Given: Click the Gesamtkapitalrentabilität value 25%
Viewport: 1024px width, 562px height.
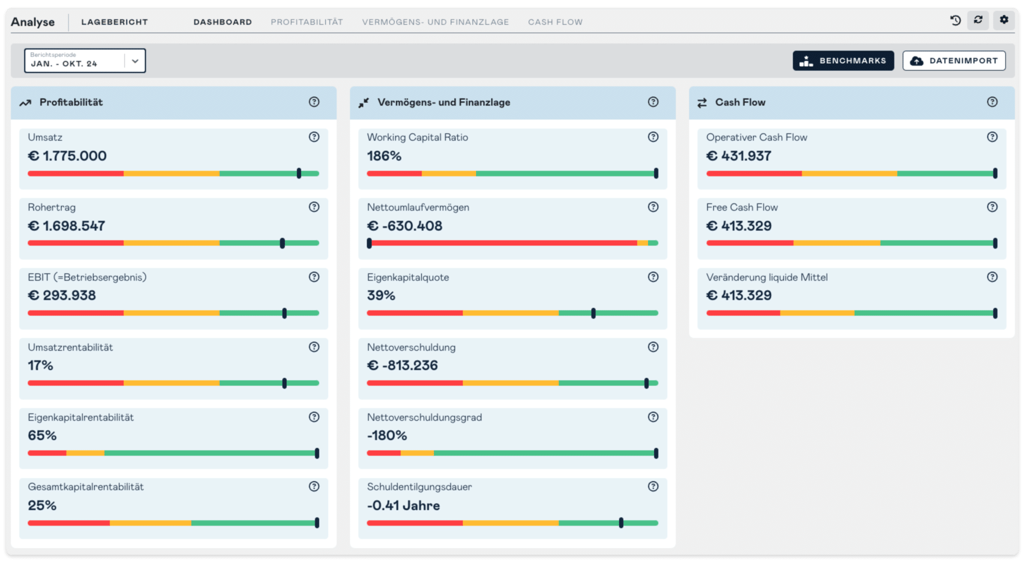Looking at the screenshot, I should pyautogui.click(x=42, y=505).
